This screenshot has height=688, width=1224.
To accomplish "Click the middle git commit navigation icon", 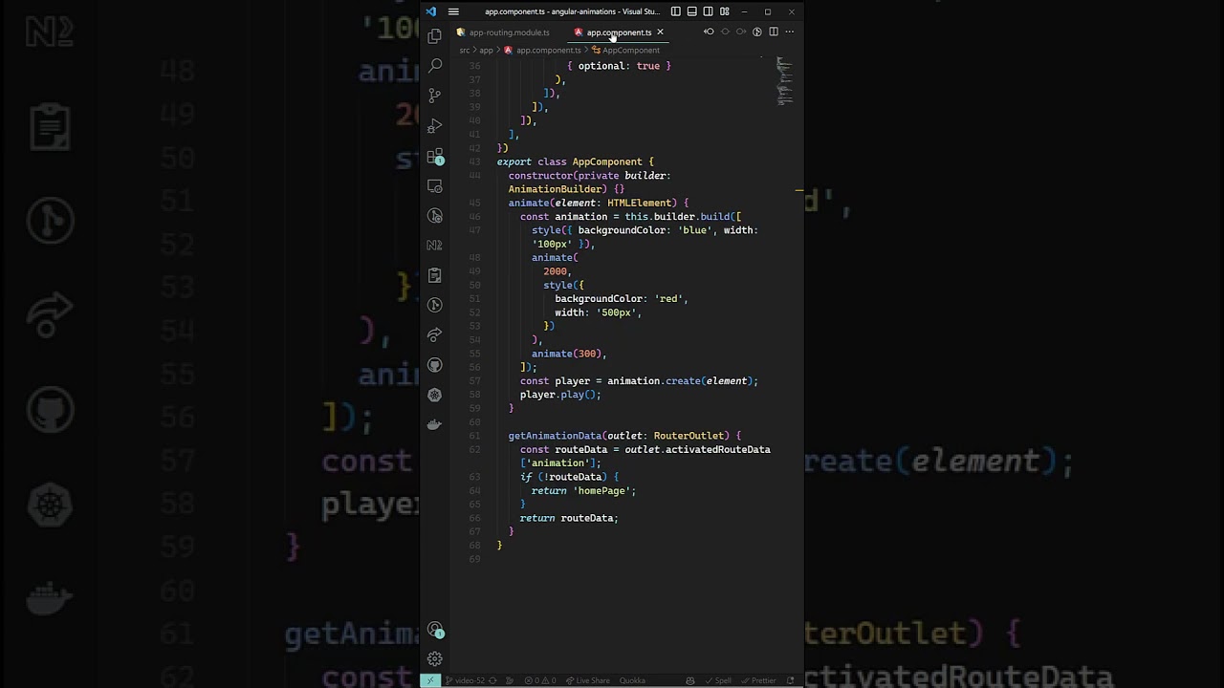I will point(725,32).
